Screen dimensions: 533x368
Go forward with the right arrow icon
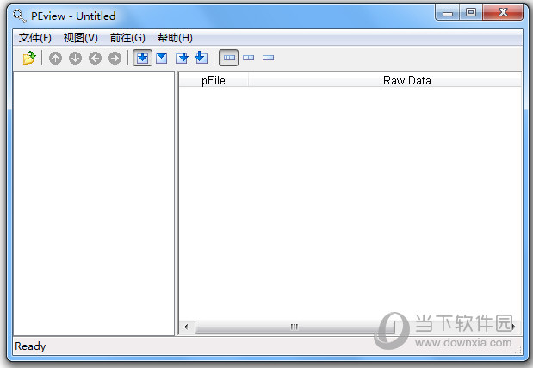point(115,58)
